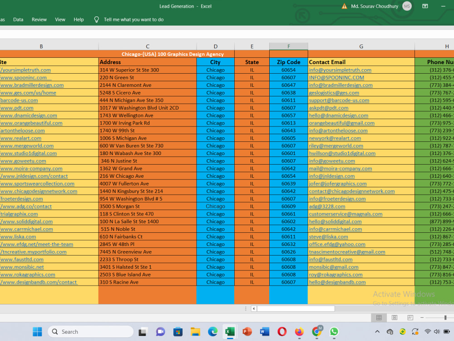Viewport: 454px width, 341px height.
Task: Open the Data ribbon tab
Action: [x=18, y=20]
